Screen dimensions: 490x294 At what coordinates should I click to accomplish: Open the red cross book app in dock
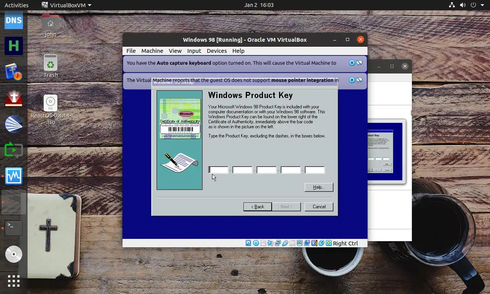pos(14,98)
